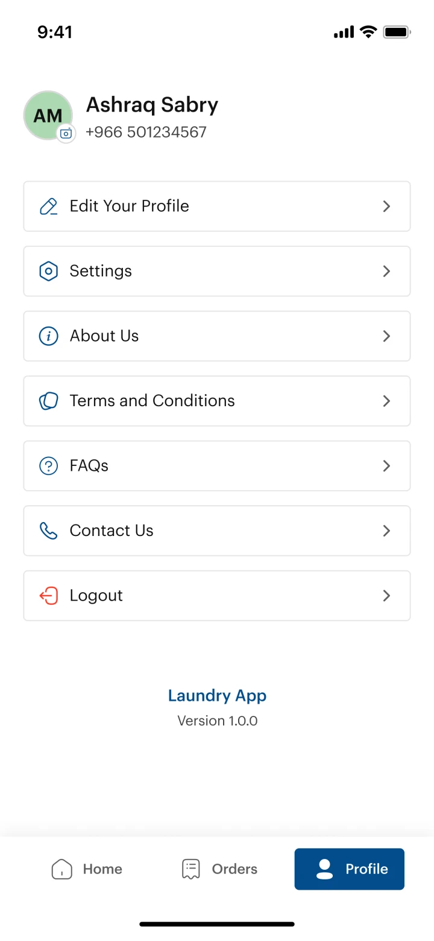
Task: Tap the Laundry App title text
Action: 217,695
